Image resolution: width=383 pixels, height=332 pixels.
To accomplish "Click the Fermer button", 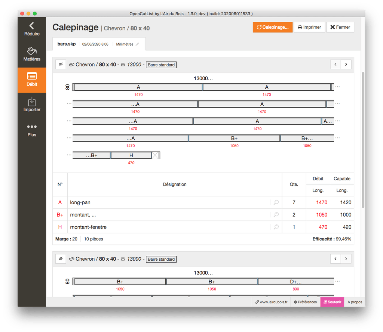I will [340, 27].
